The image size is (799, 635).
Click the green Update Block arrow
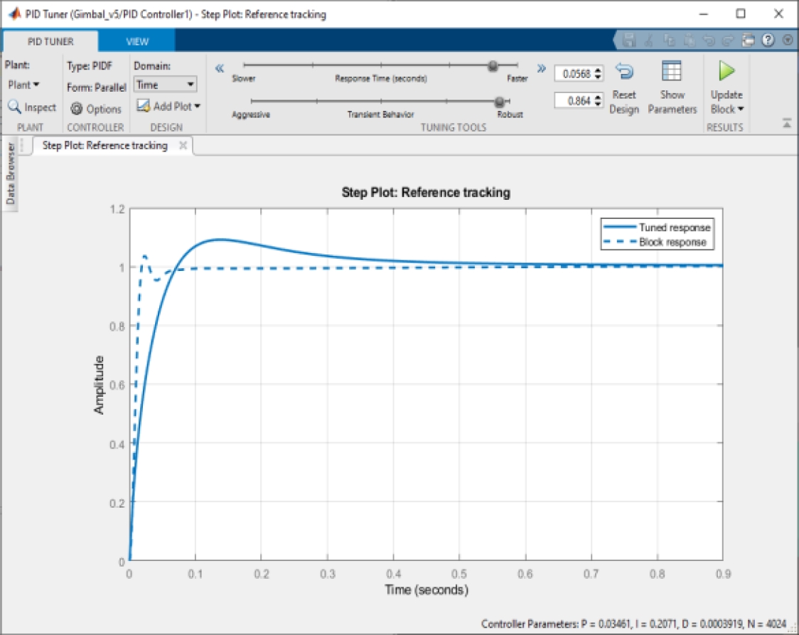point(726,71)
